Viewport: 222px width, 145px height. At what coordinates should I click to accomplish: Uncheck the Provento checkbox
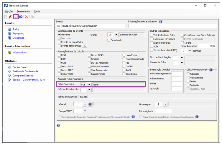point(59,35)
